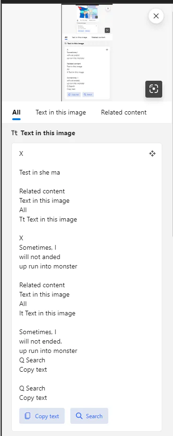Select the screenshot preview thumbnail
Viewport: 173px width, 436px height.
(x=87, y=53)
